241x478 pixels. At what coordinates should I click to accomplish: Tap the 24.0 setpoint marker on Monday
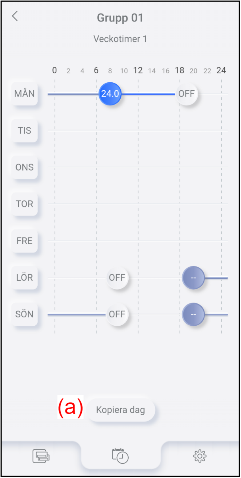tap(110, 94)
